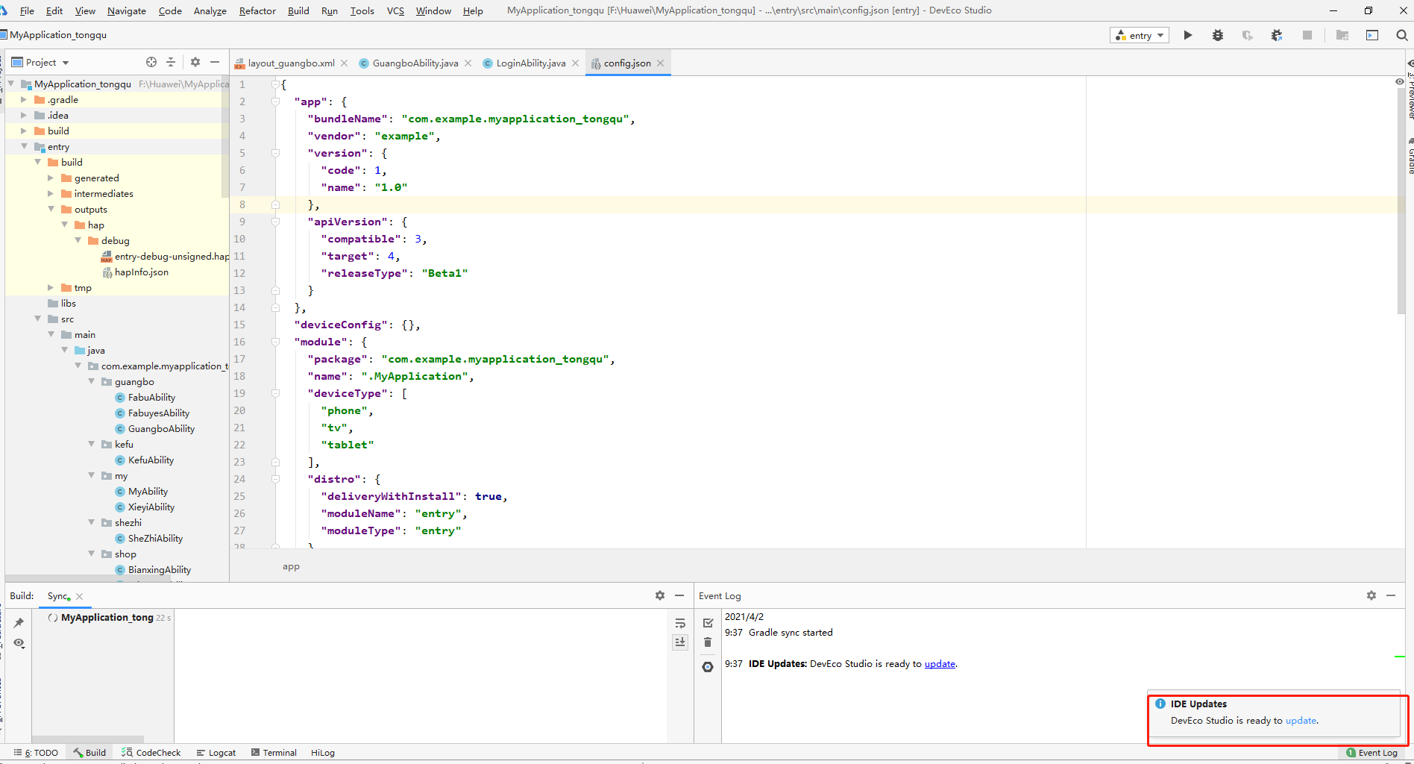This screenshot has width=1414, height=764.
Task: Toggle soft-wrap in Build output
Action: (x=680, y=623)
